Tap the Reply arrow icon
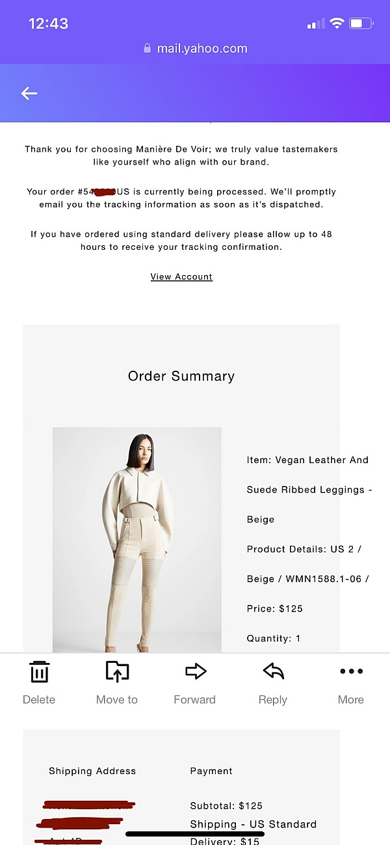The height and width of the screenshot is (845, 390). (273, 671)
